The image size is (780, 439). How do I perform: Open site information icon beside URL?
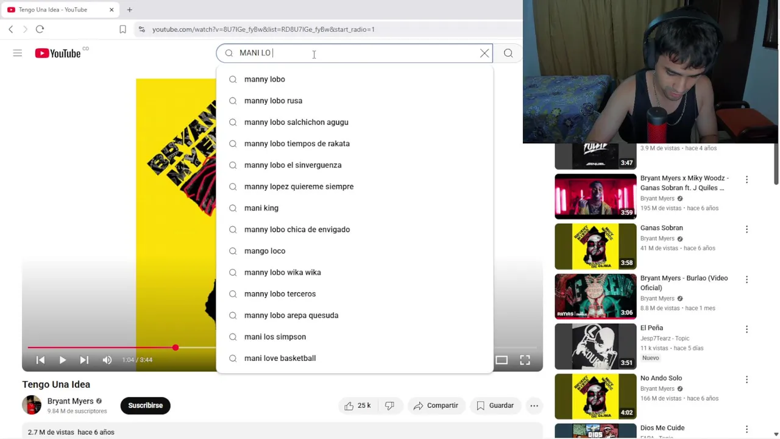141,29
